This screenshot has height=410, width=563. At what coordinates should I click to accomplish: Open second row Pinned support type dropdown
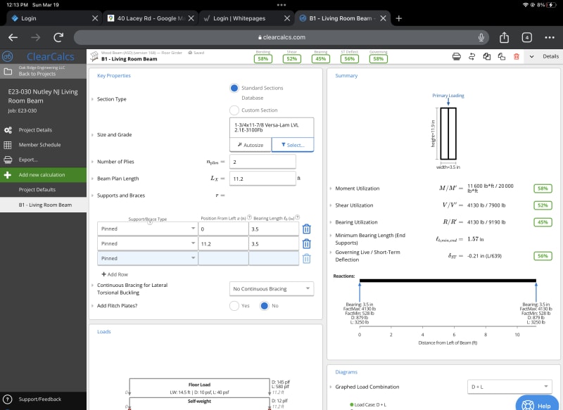(x=148, y=243)
